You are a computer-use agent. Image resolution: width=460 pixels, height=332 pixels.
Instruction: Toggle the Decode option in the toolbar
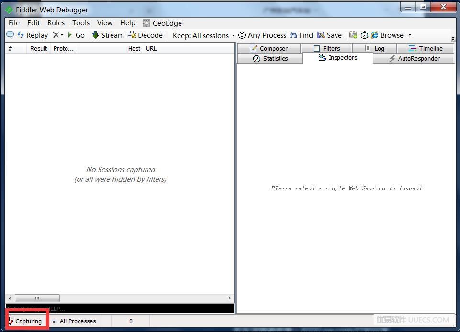[x=146, y=35]
